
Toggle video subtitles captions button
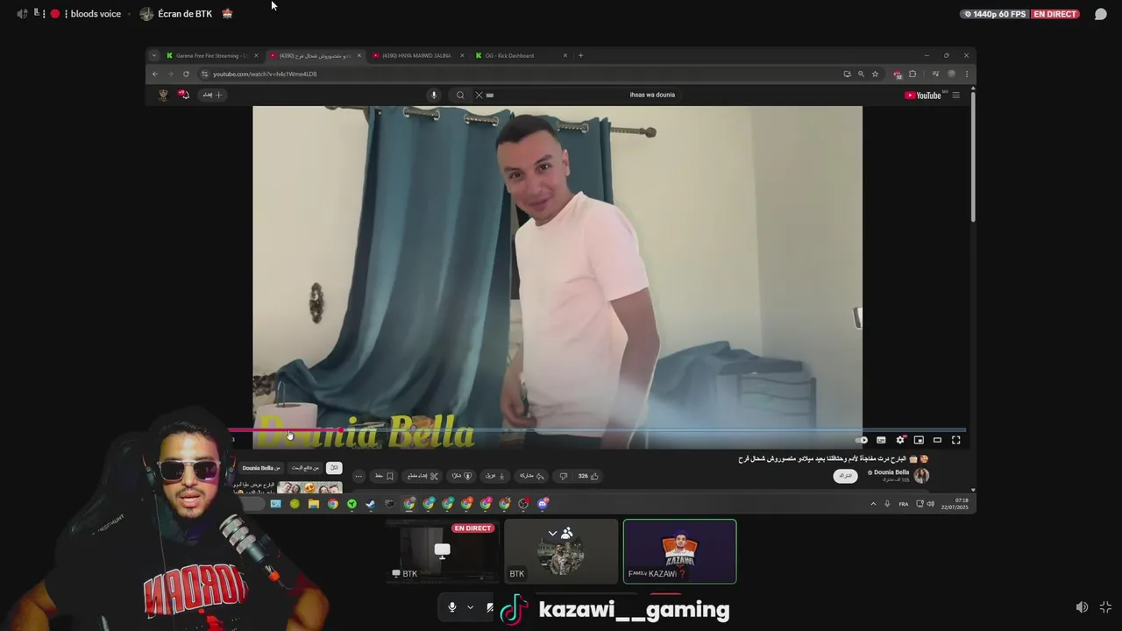coord(881,440)
